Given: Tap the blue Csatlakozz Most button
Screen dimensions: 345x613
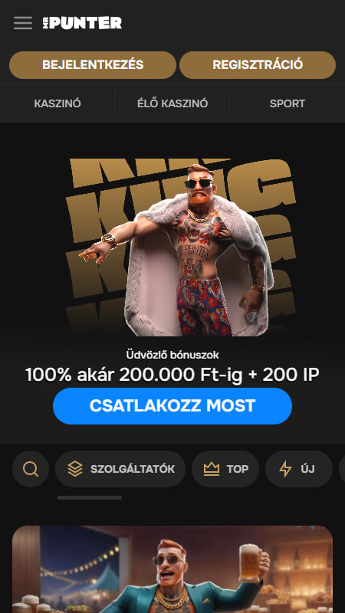Looking at the screenshot, I should coord(172,406).
